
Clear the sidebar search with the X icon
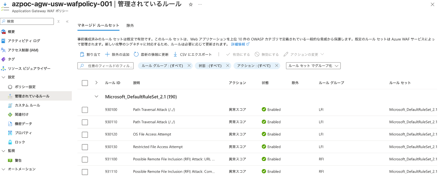(59, 21)
